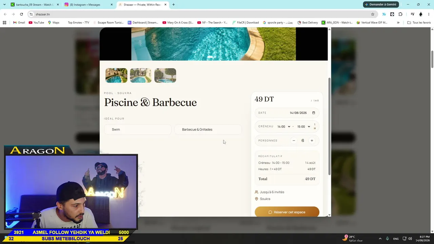Viewport: 434px width, 244px height.
Task: Open the 15:00 end time dropdown
Action: 304,127
